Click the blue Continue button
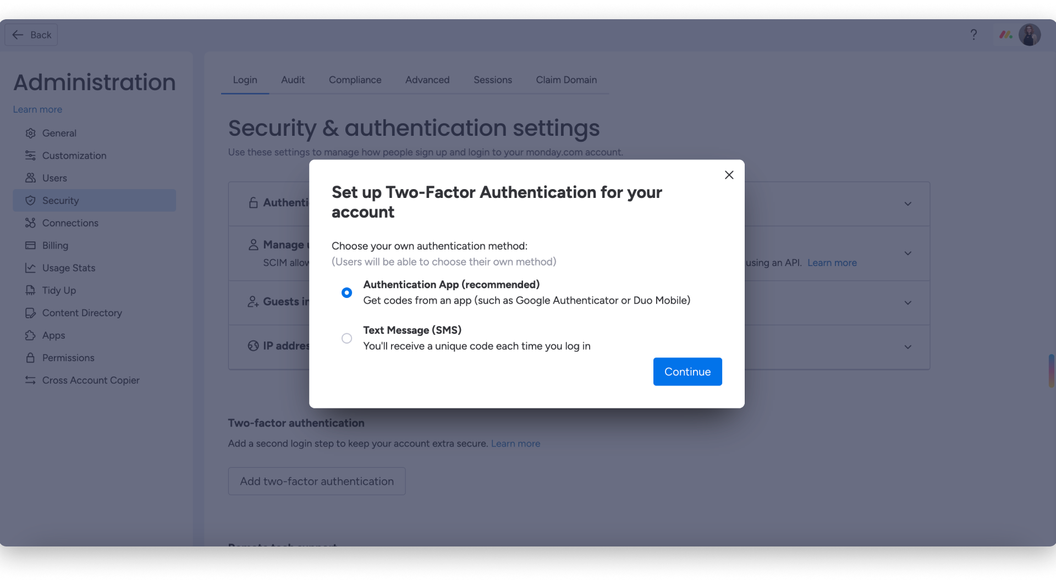The height and width of the screenshot is (580, 1056). tap(687, 372)
